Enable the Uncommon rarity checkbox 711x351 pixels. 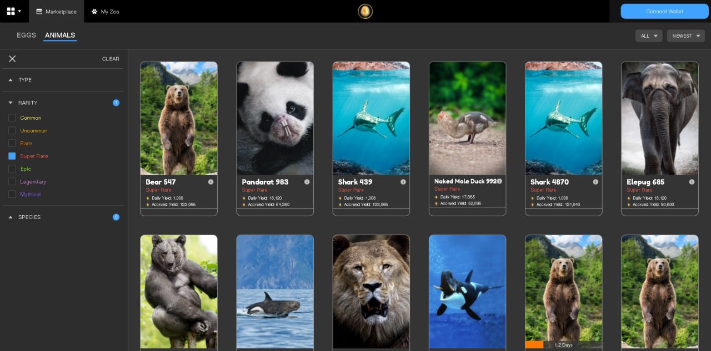click(x=12, y=130)
